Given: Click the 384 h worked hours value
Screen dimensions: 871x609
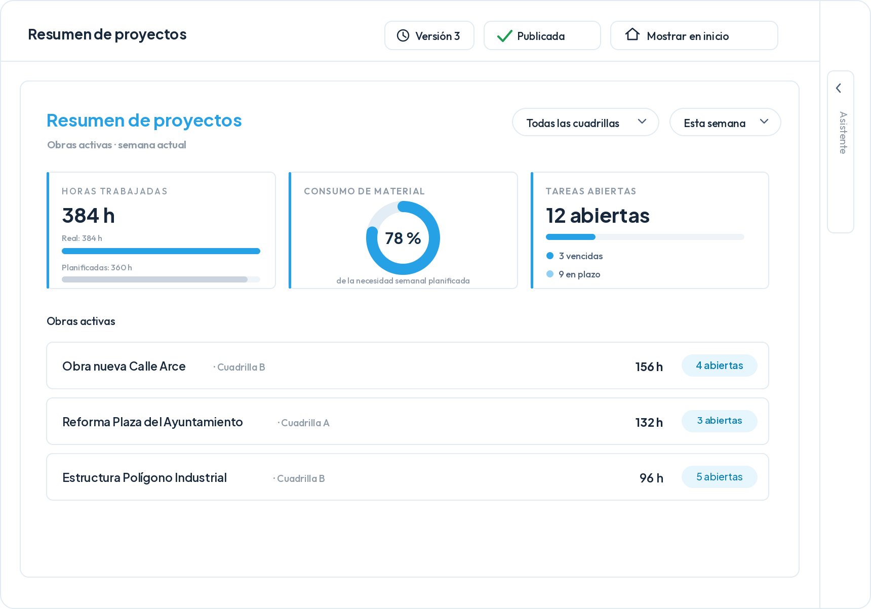Looking at the screenshot, I should (x=89, y=216).
